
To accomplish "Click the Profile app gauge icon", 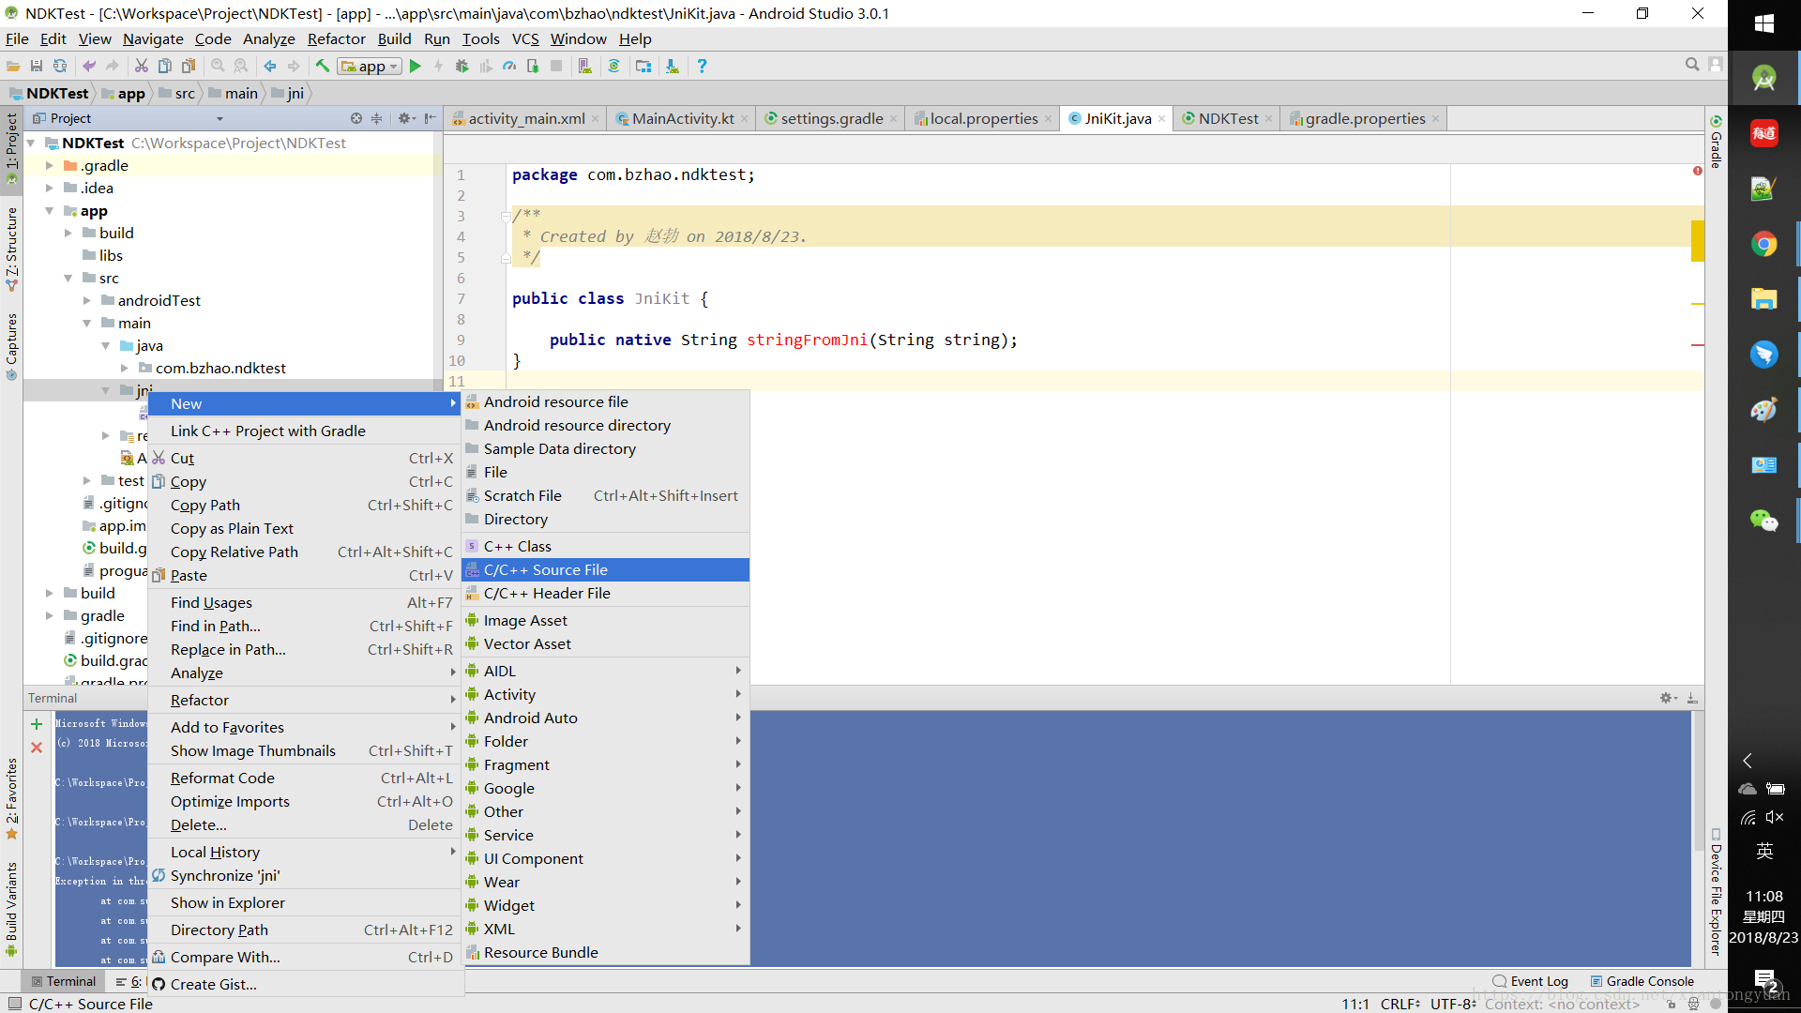I will (509, 67).
